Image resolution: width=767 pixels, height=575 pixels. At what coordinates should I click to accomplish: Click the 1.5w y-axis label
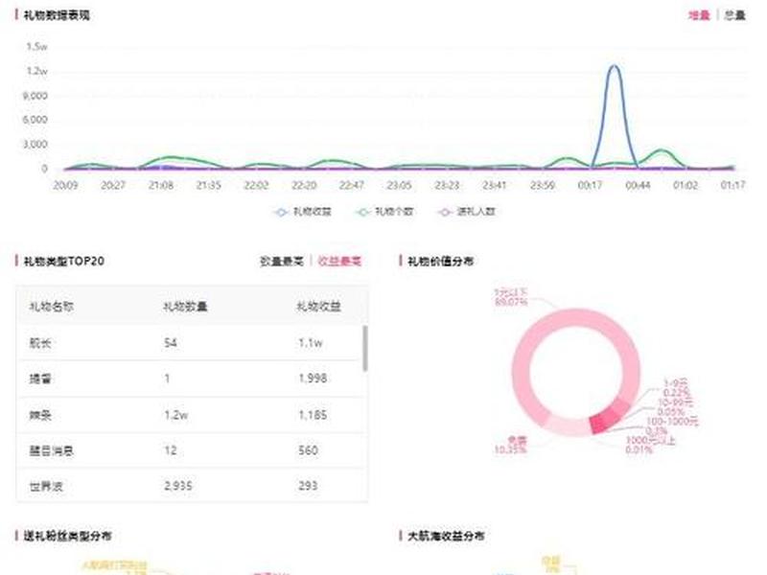[x=37, y=47]
